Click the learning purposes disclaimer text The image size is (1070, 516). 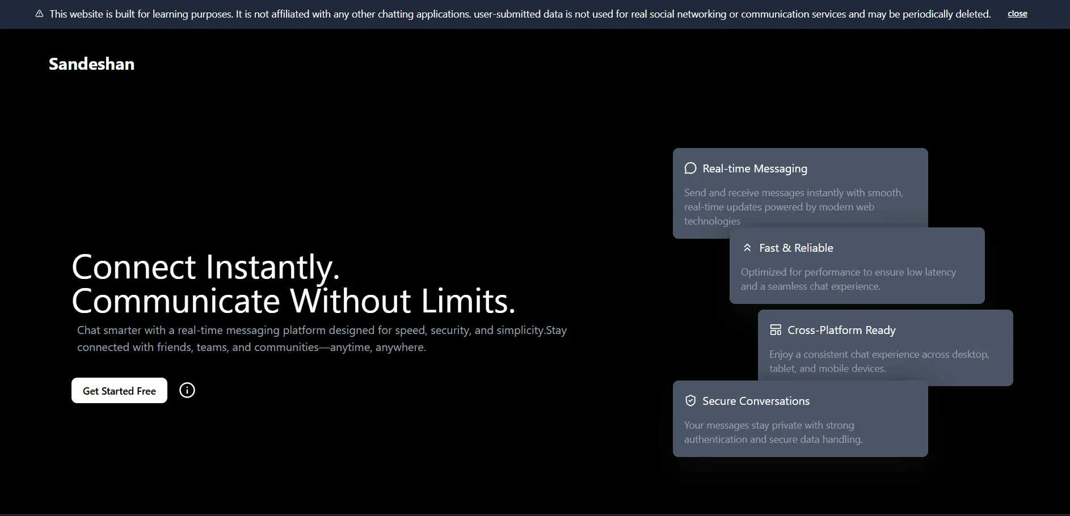pos(520,14)
